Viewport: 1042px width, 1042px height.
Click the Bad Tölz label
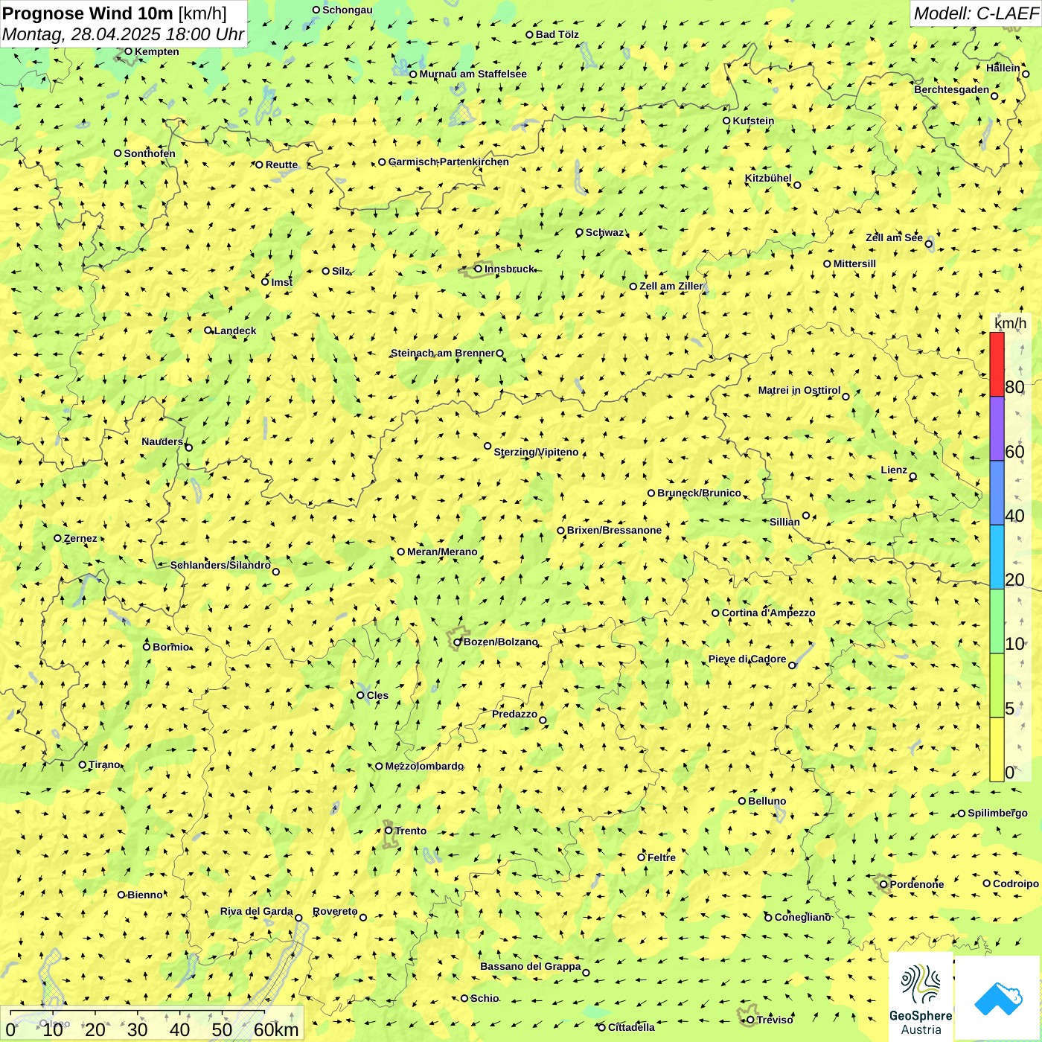(557, 34)
